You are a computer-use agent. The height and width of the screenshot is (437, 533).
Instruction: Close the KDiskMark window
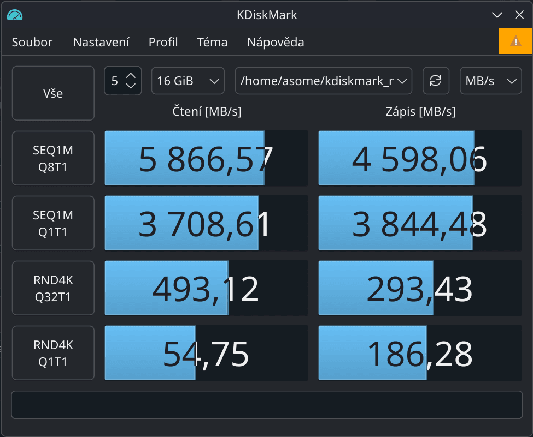point(519,15)
